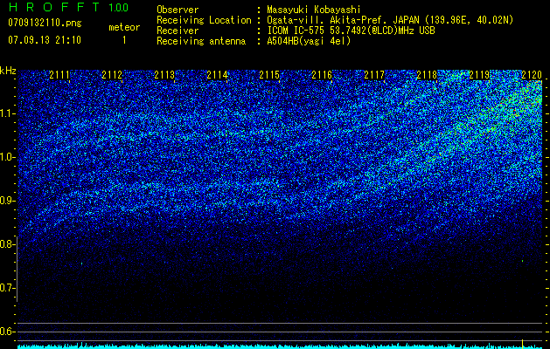This screenshot has height=349, width=550.
Task: Click the kHz axis unit label
Action: pos(8,71)
